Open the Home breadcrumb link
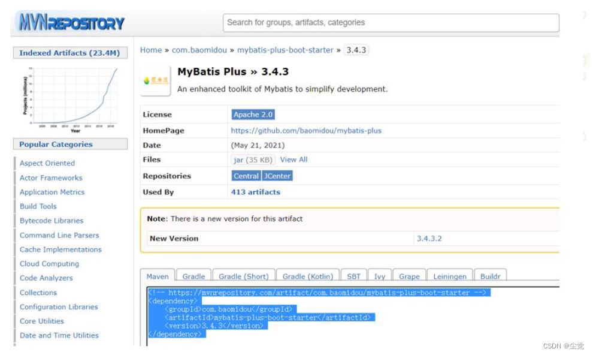Viewport: 593px width, 355px height. coord(151,50)
